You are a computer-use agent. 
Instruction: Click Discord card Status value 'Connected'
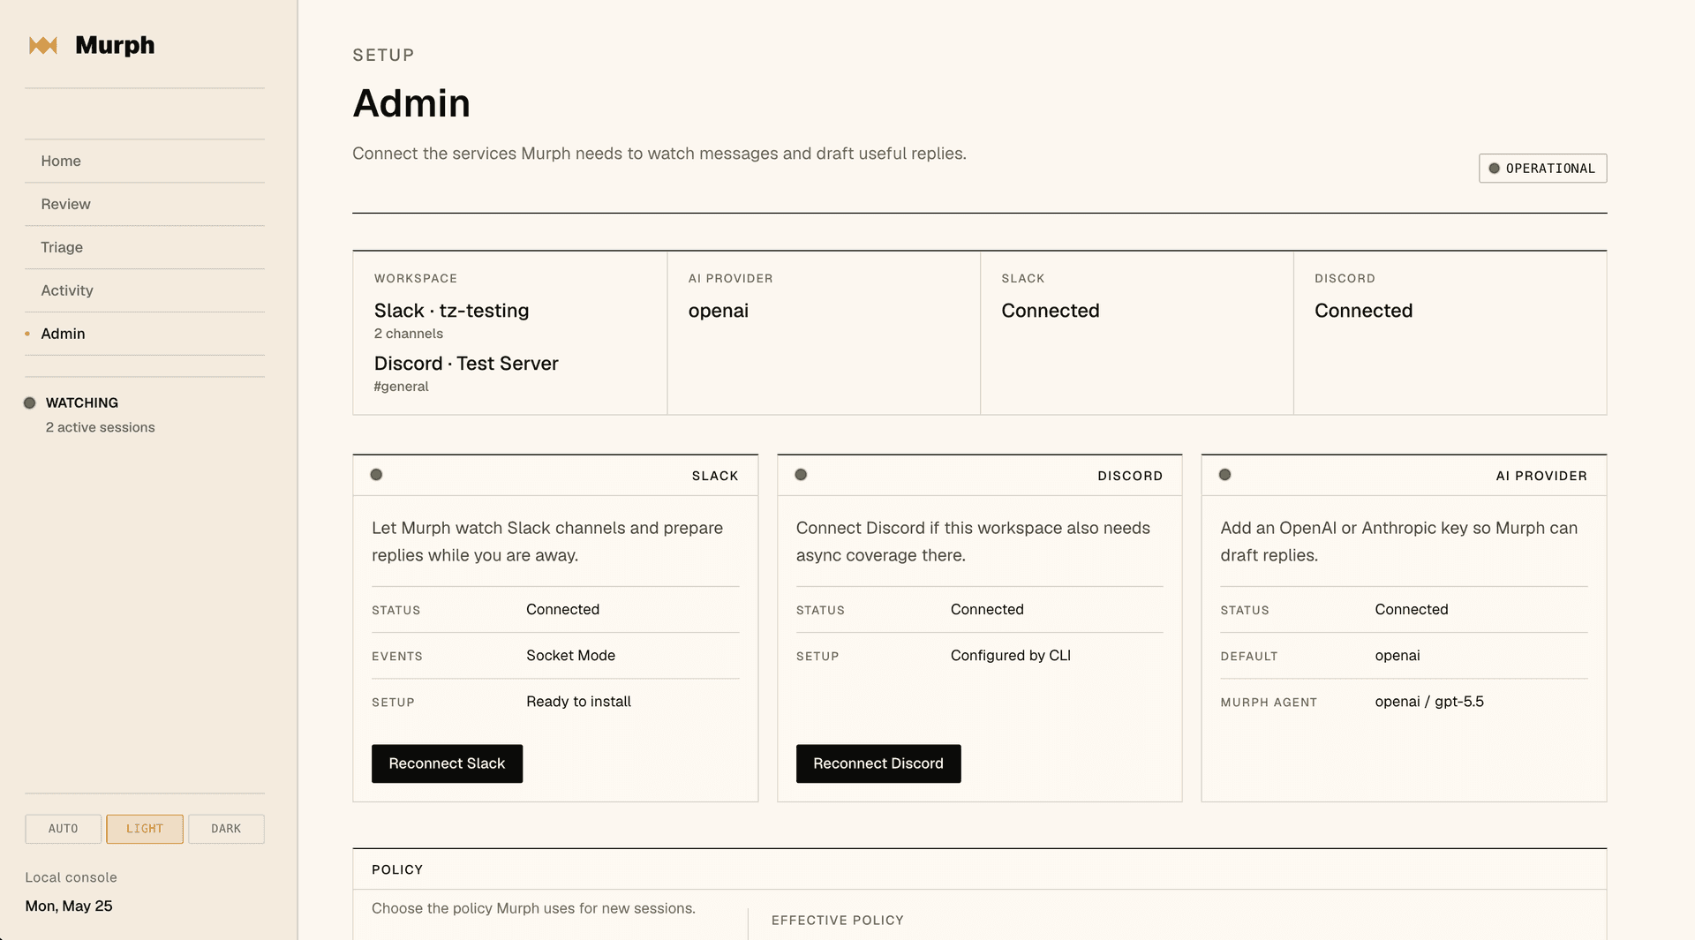pos(987,609)
